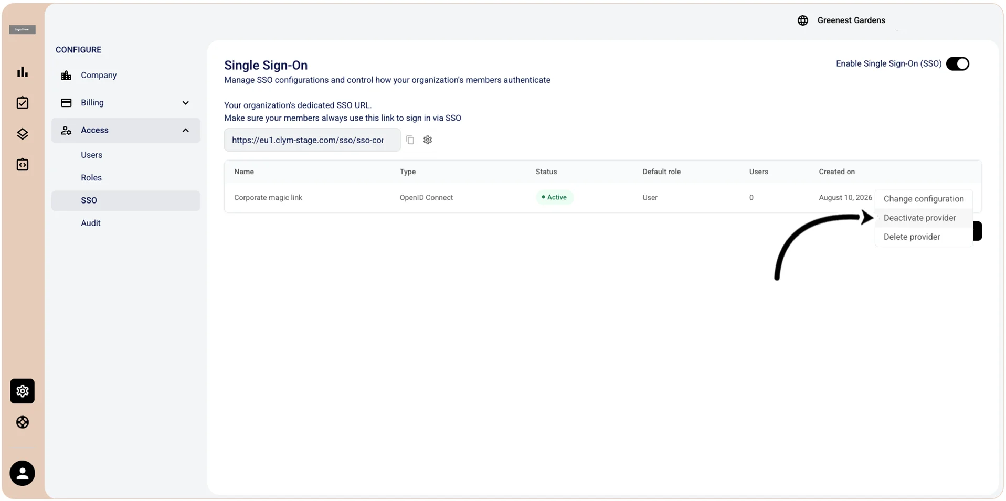
Task: Click the SSO URL input field
Action: point(312,140)
